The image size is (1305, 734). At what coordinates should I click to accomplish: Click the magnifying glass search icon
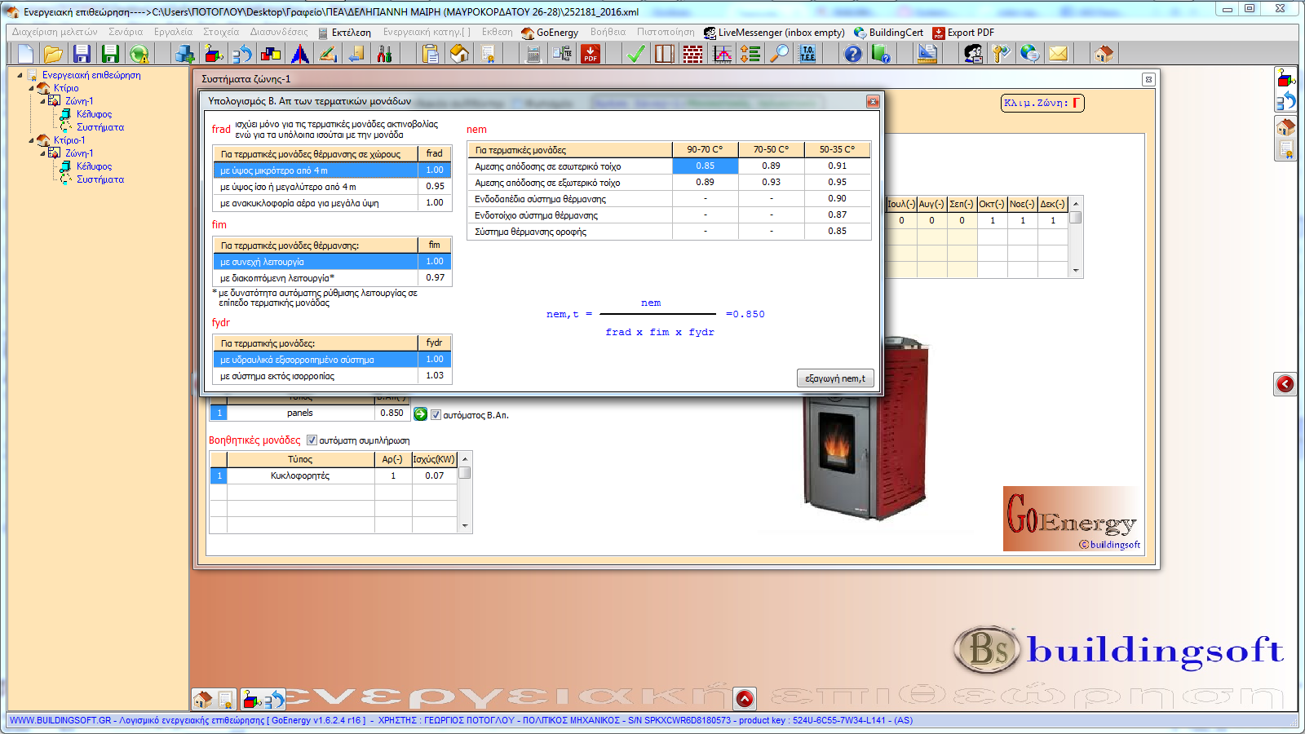(x=780, y=54)
